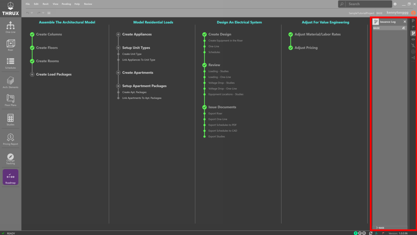Open the undo history dropdown arrow
This screenshot has height=235, width=417.
click(32, 13)
